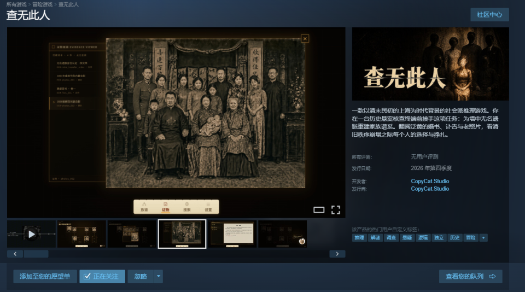Click the release date 2026 年第四季度
Image resolution: width=525 pixels, height=292 pixels.
(x=431, y=168)
